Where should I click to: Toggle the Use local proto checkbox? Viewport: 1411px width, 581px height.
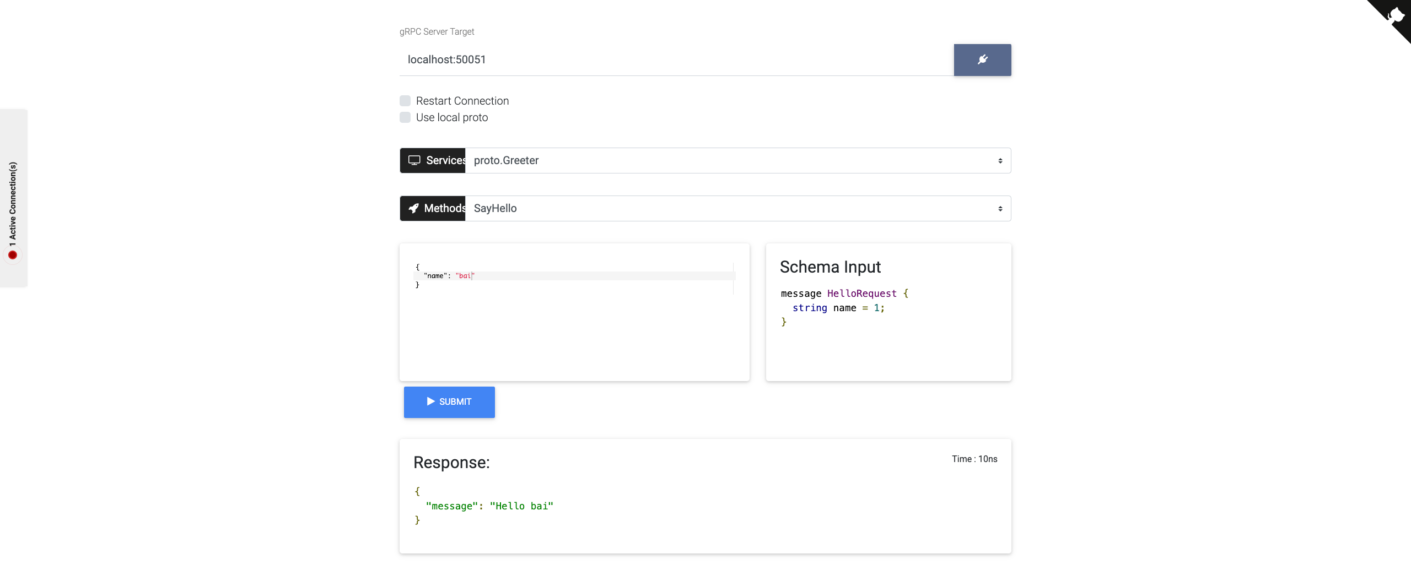[x=405, y=117]
